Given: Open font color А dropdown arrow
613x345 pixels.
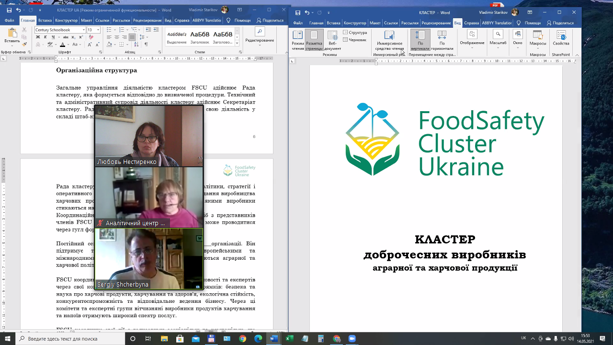Looking at the screenshot, I should (x=68, y=44).
